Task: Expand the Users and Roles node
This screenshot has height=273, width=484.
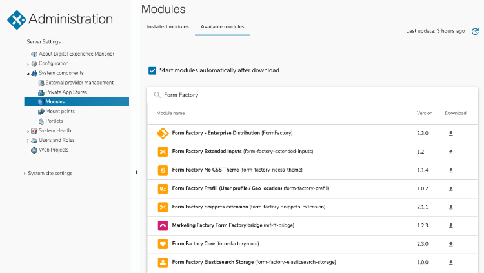Action: 28,141
